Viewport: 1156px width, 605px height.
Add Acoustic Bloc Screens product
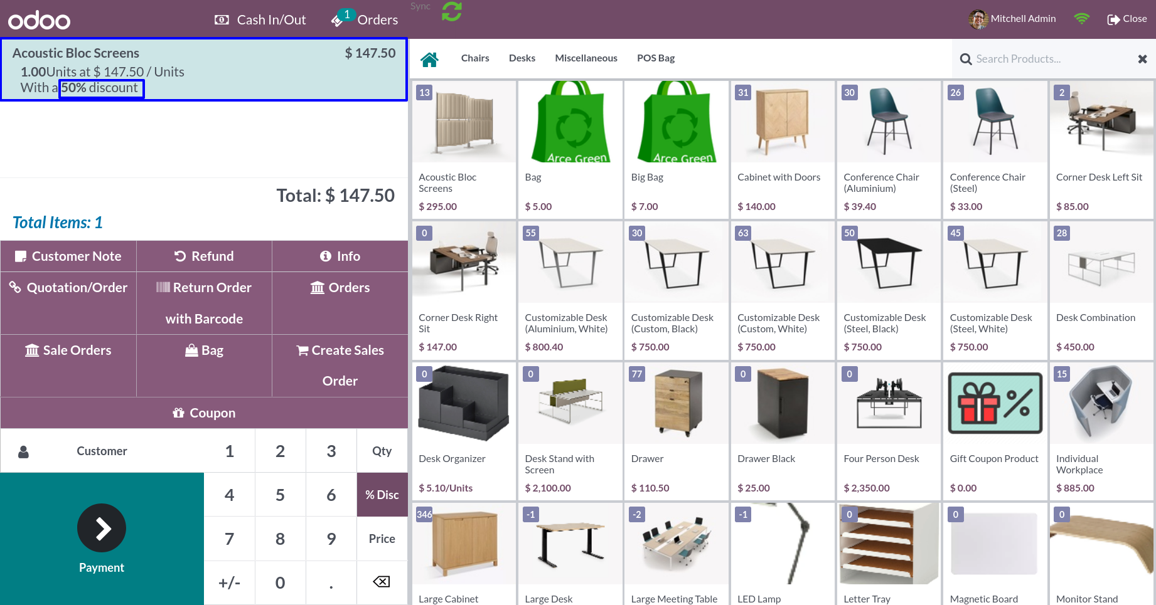(x=464, y=149)
